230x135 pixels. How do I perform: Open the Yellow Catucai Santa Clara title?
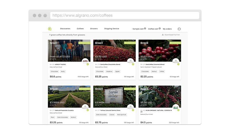tap(110, 110)
